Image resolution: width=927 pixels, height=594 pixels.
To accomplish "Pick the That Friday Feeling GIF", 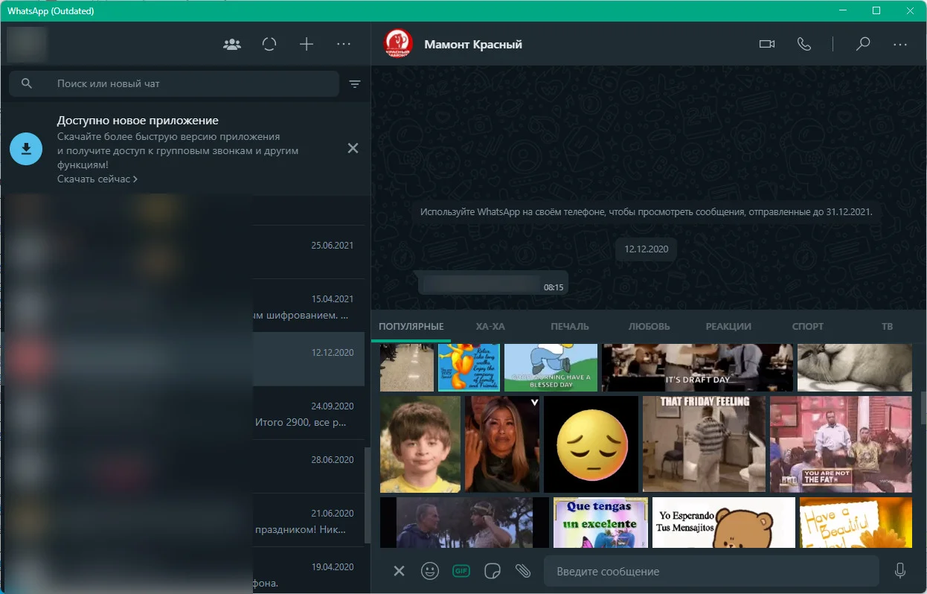I will pyautogui.click(x=704, y=444).
